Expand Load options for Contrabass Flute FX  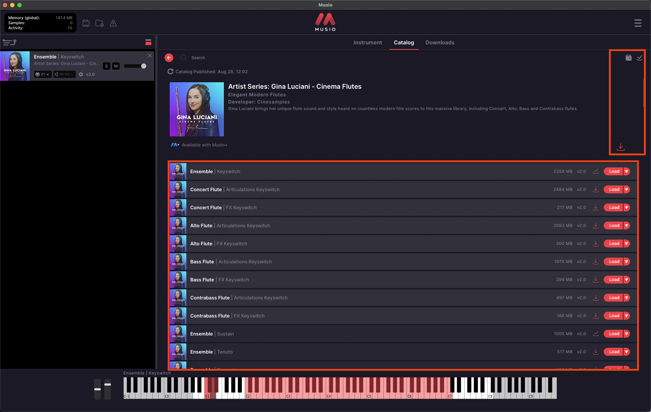click(x=627, y=316)
